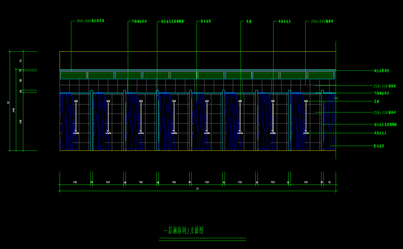
Task: Select the shower head in the fifth stall
Action: (x=207, y=101)
